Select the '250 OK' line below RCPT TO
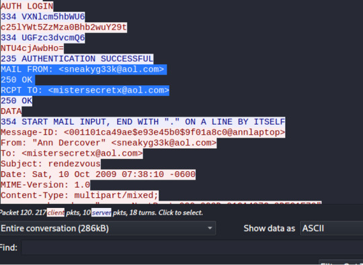363x265 pixels. click(x=16, y=101)
